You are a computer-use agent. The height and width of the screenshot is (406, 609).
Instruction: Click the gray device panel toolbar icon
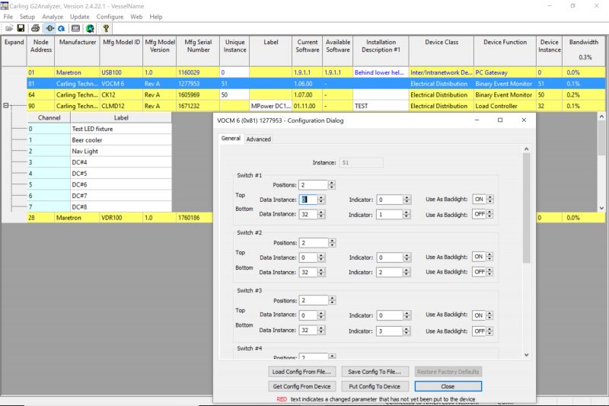75,28
